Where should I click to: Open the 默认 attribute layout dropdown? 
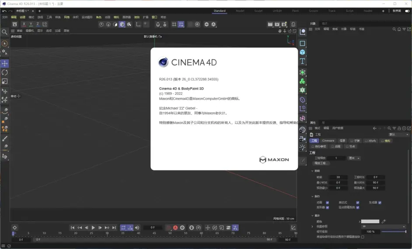[x=398, y=135]
